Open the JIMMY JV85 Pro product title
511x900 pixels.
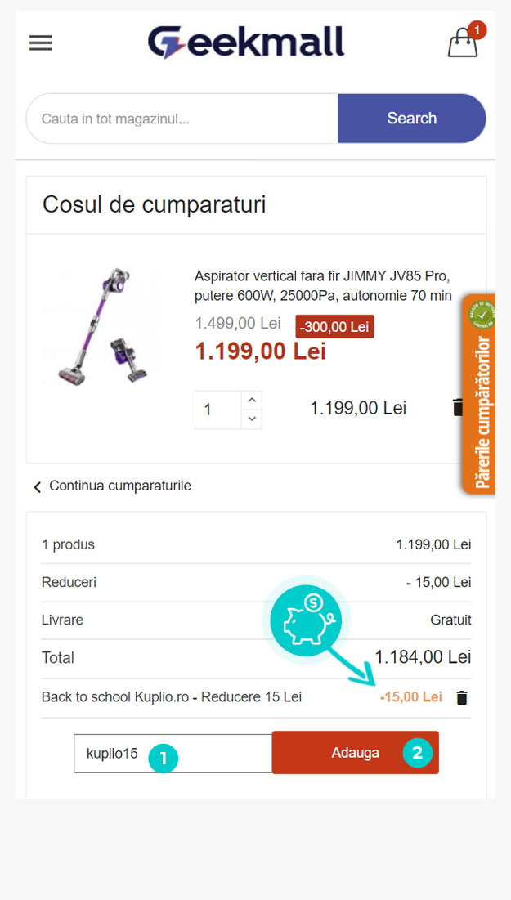[x=322, y=284]
